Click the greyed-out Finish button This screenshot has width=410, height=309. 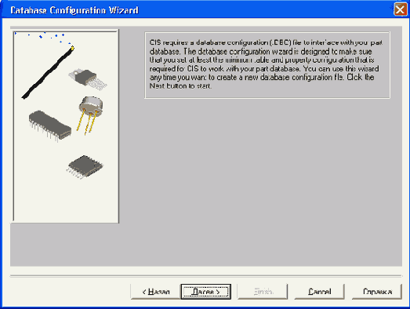[263, 292]
